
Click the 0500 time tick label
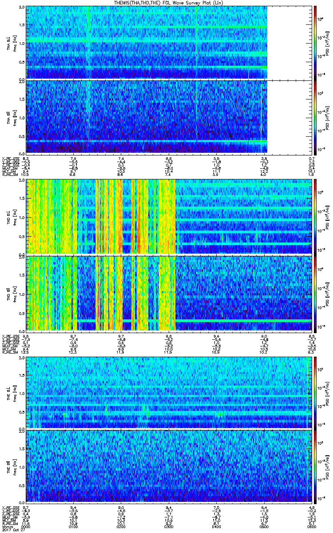click(264, 527)
